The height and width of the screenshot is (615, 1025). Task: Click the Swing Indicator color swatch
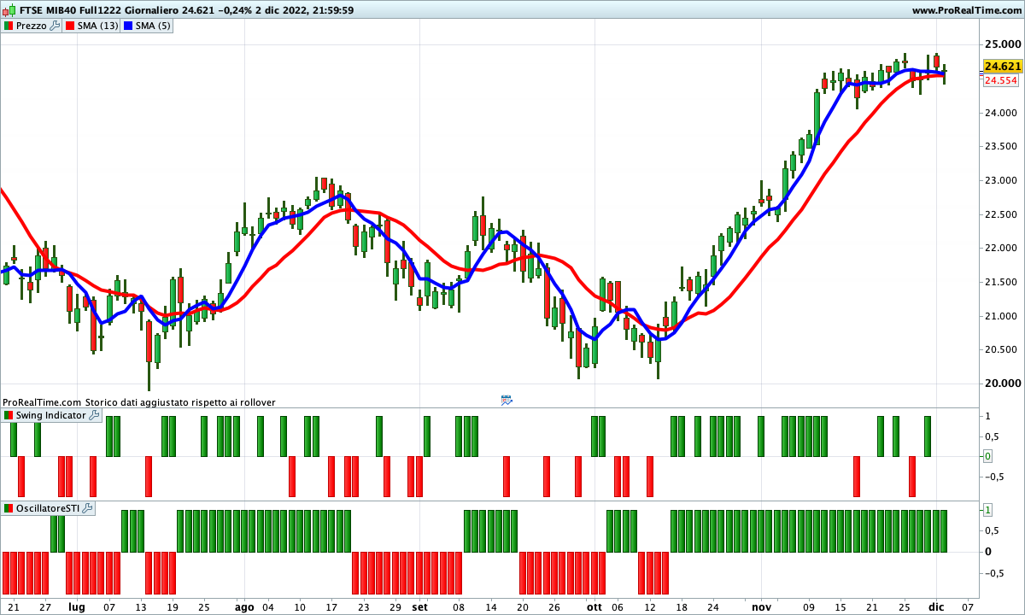pos(9,415)
